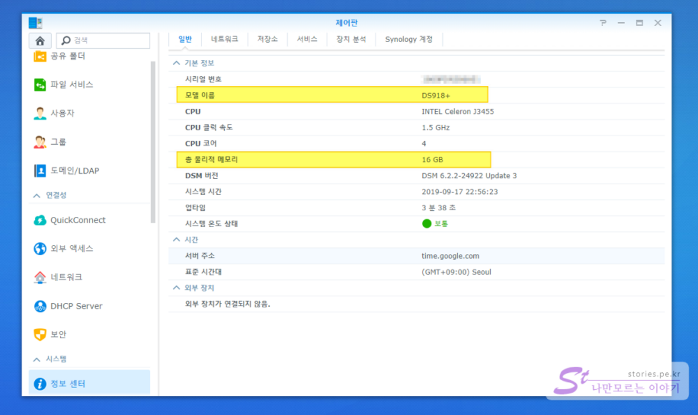The image size is (698, 415).
Task: Open File Services green icon
Action: [x=40, y=85]
